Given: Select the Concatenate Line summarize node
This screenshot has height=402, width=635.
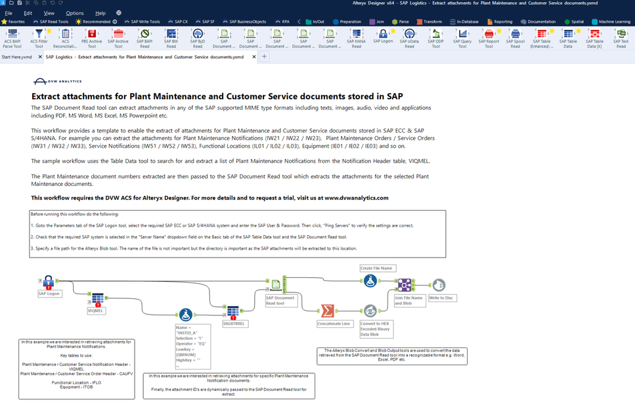Looking at the screenshot, I should [x=327, y=311].
